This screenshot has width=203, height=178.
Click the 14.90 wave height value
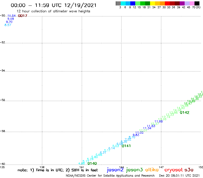click(x=181, y=108)
